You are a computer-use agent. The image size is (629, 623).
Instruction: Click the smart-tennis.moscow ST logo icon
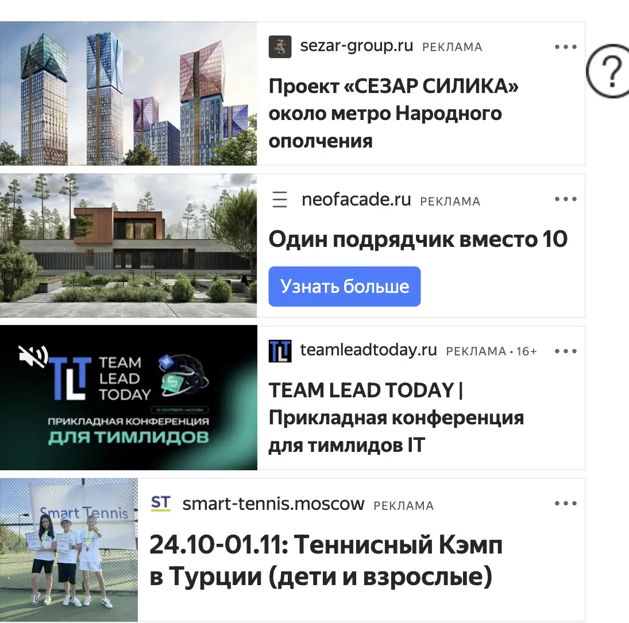coord(161,503)
